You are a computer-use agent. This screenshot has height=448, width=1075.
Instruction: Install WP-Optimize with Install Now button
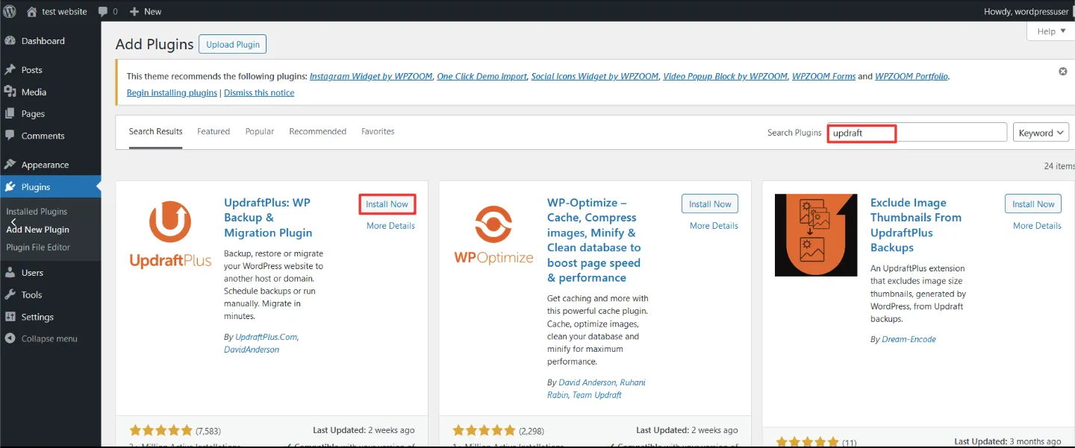pos(710,204)
